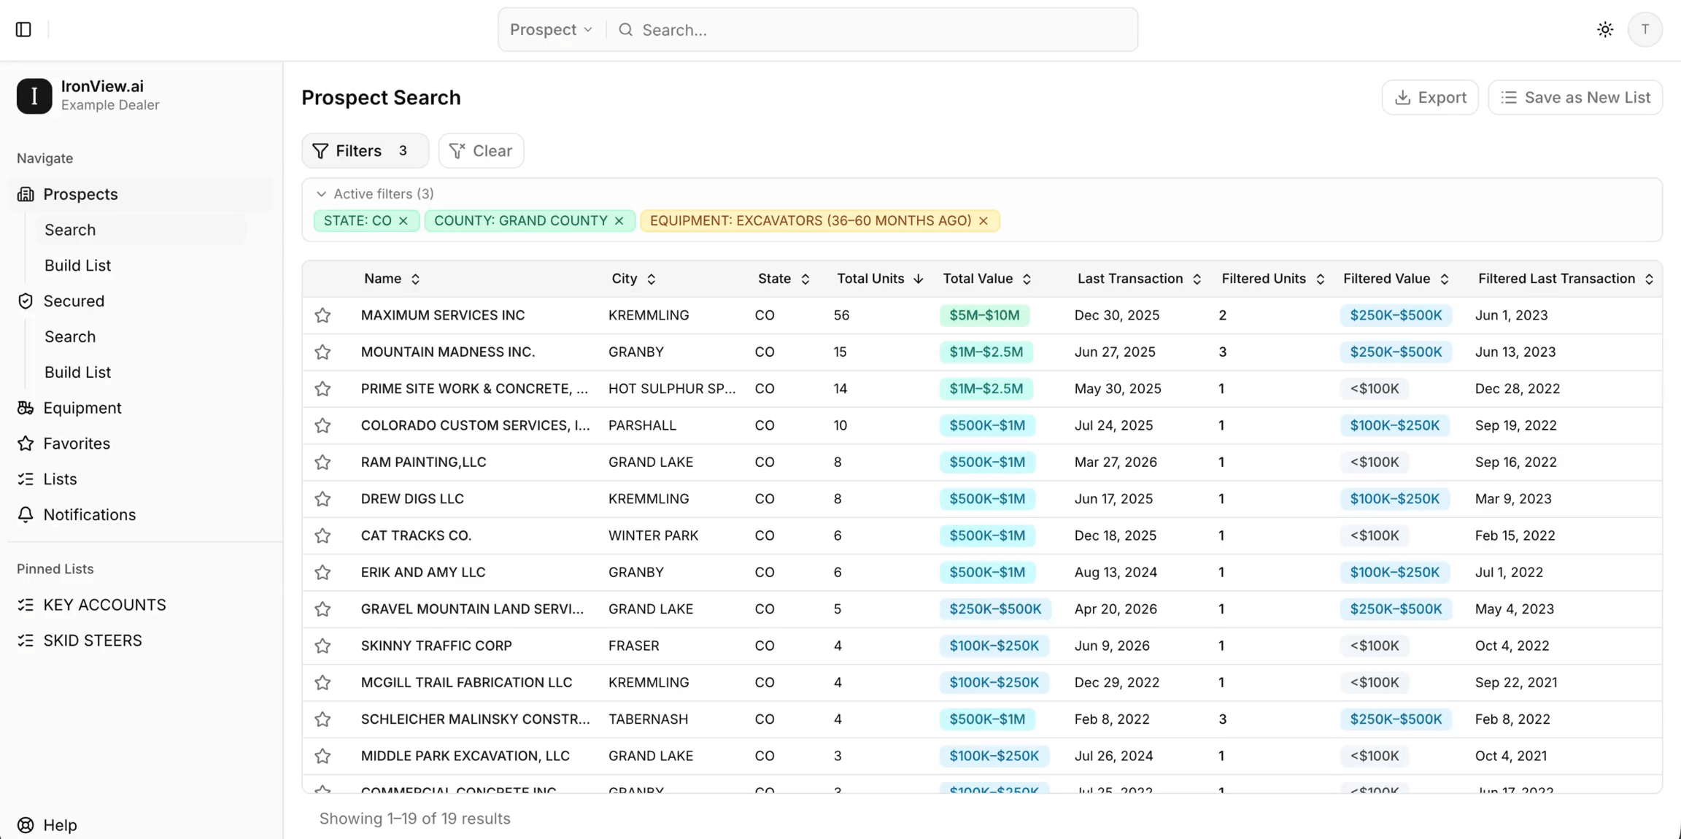
Task: Click Jun 1, 2023 filtered transaction date
Action: point(1512,315)
